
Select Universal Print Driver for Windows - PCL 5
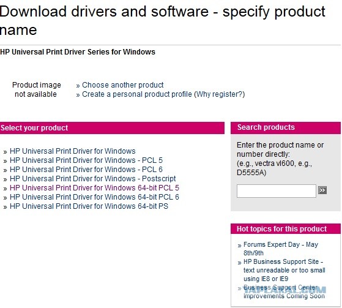(x=86, y=160)
